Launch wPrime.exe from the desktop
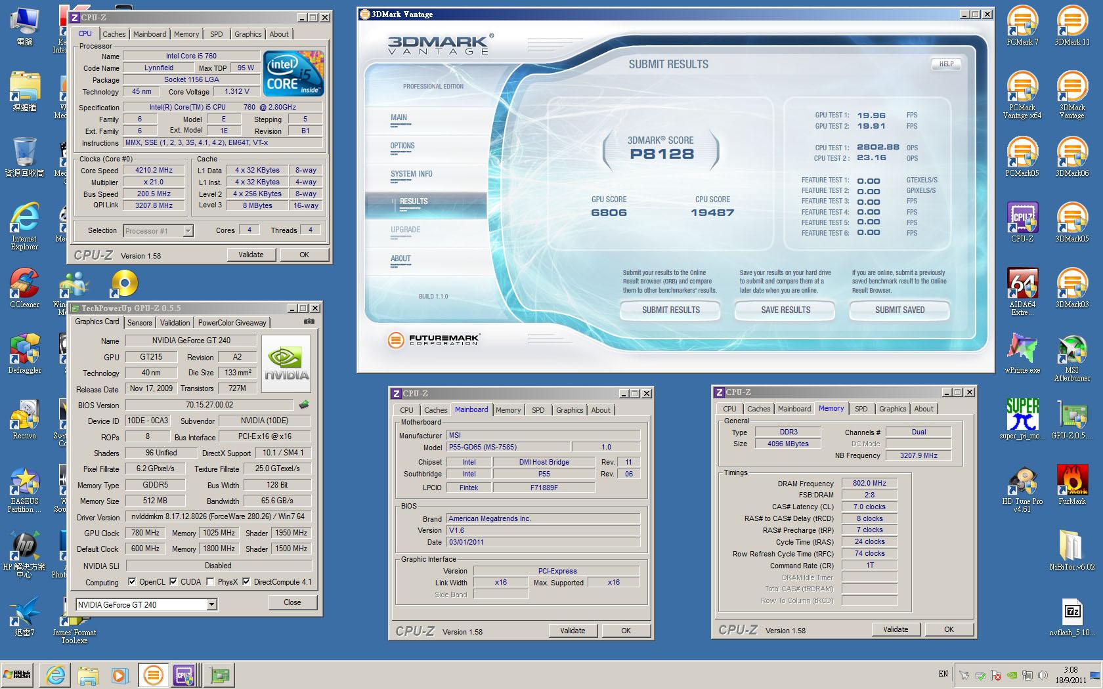This screenshot has height=689, width=1103. pos(1022,354)
